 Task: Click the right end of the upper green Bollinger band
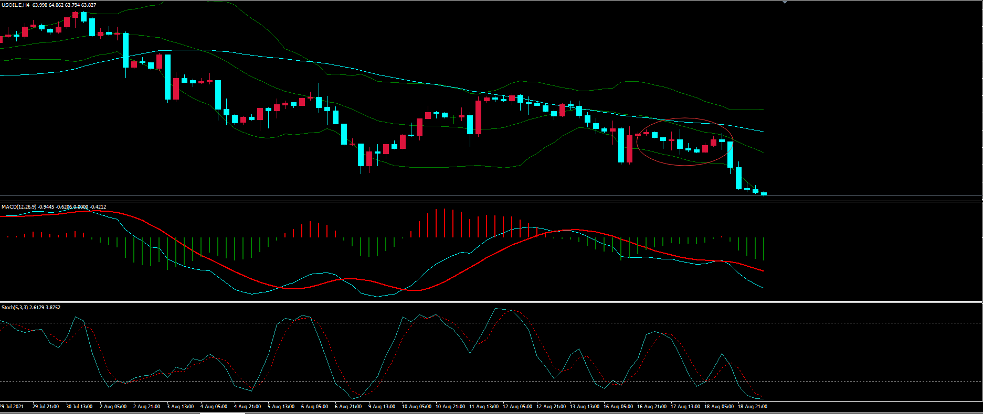(x=762, y=110)
